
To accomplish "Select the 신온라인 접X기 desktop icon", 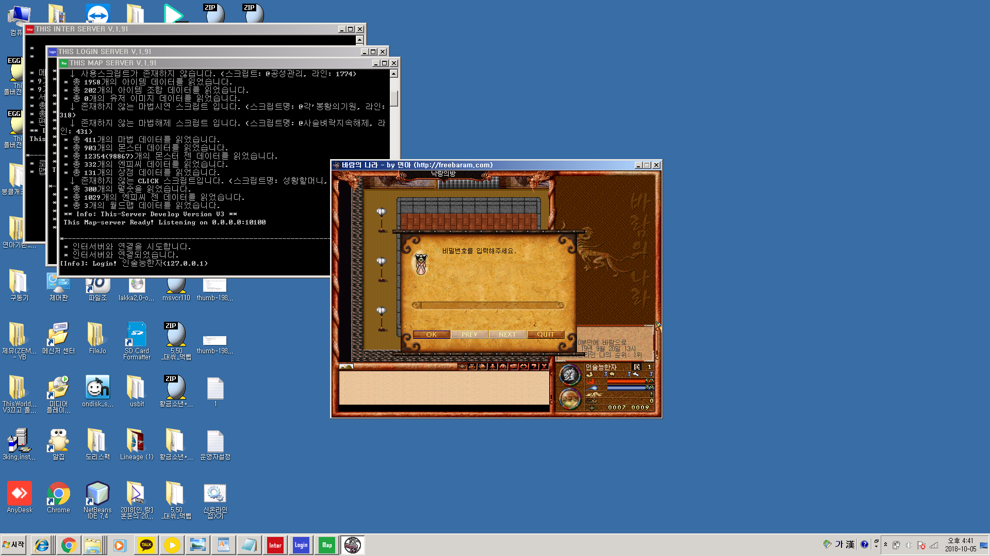I will [215, 500].
